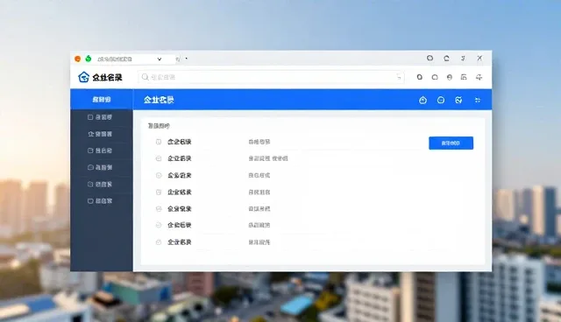Open the first dark sidebar item below the blue header
This screenshot has width=561, height=322.
coord(102,117)
